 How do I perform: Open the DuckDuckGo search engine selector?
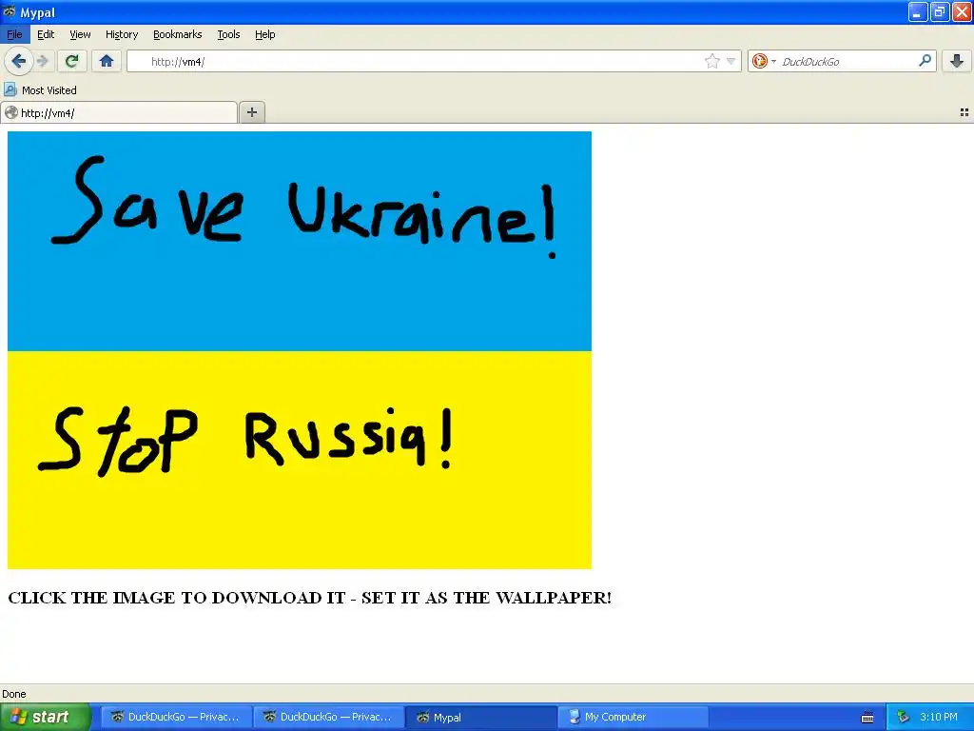pyautogui.click(x=764, y=61)
